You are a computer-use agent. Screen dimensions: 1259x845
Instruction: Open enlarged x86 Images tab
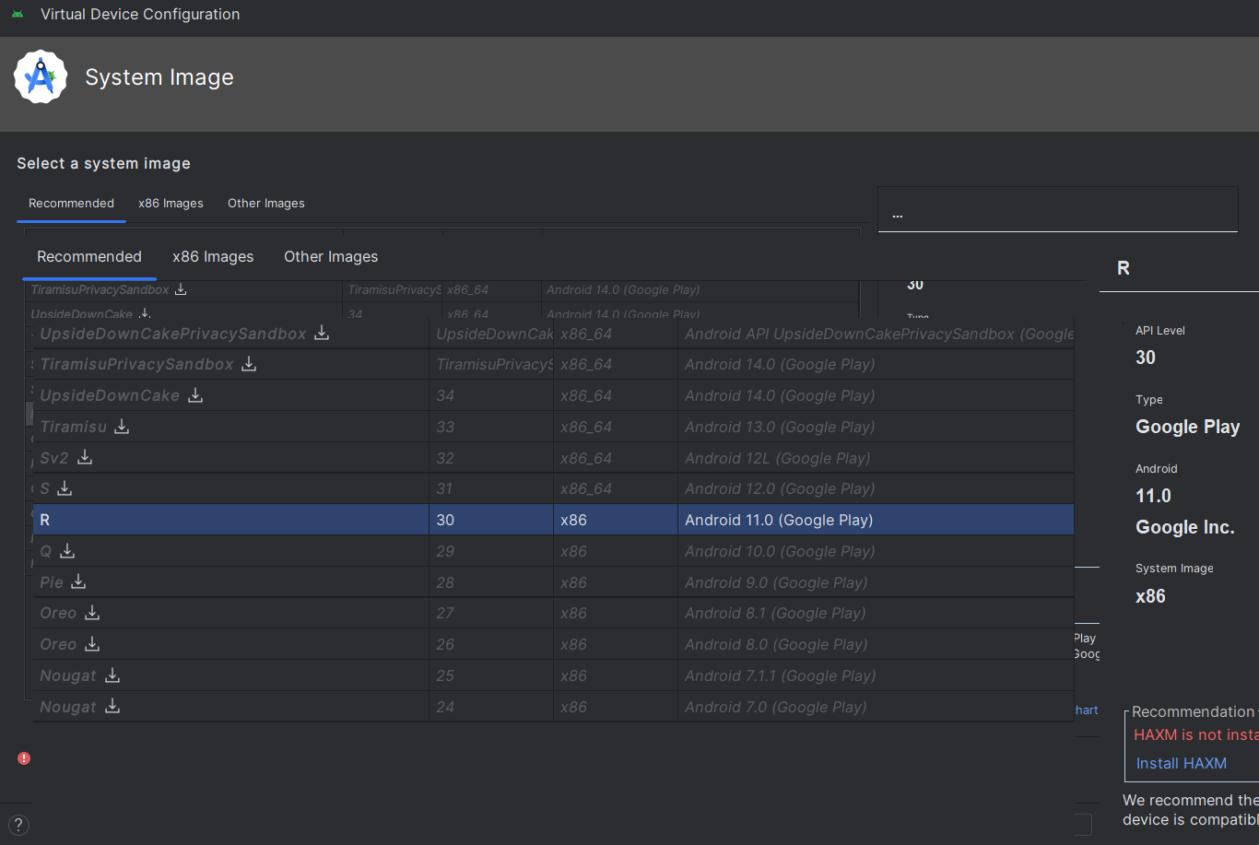[213, 256]
